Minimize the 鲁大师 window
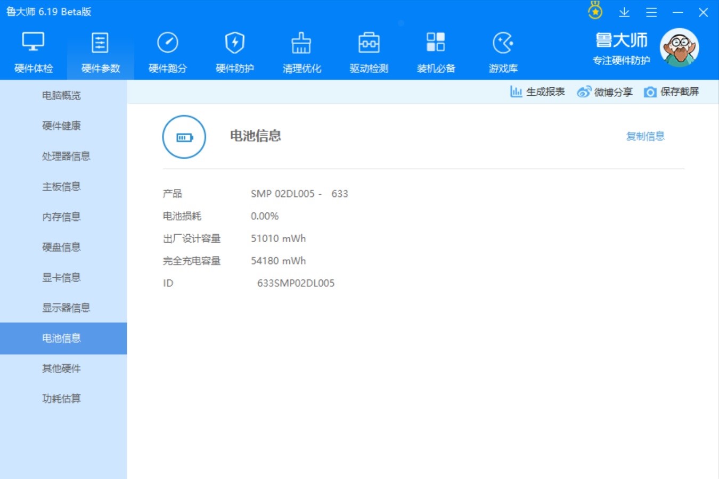 pyautogui.click(x=677, y=12)
